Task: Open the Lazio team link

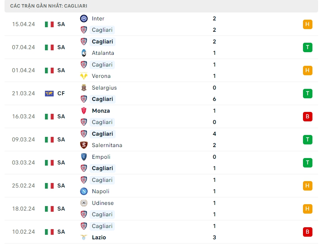Action: 99,237
